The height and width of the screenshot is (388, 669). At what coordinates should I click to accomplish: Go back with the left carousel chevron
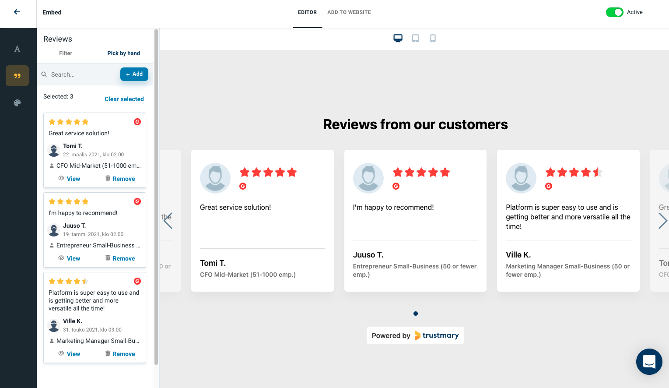(x=168, y=221)
